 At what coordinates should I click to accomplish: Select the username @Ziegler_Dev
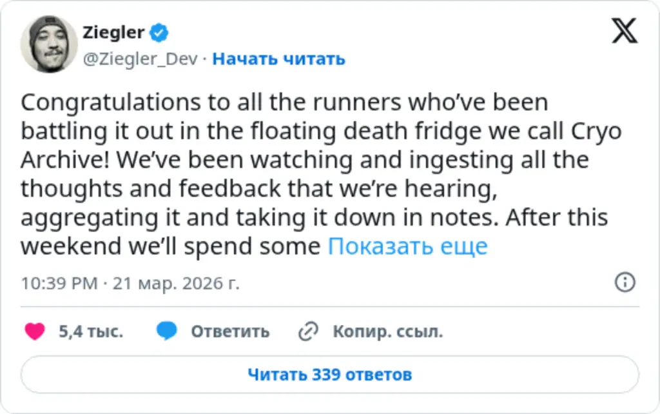[x=139, y=59]
